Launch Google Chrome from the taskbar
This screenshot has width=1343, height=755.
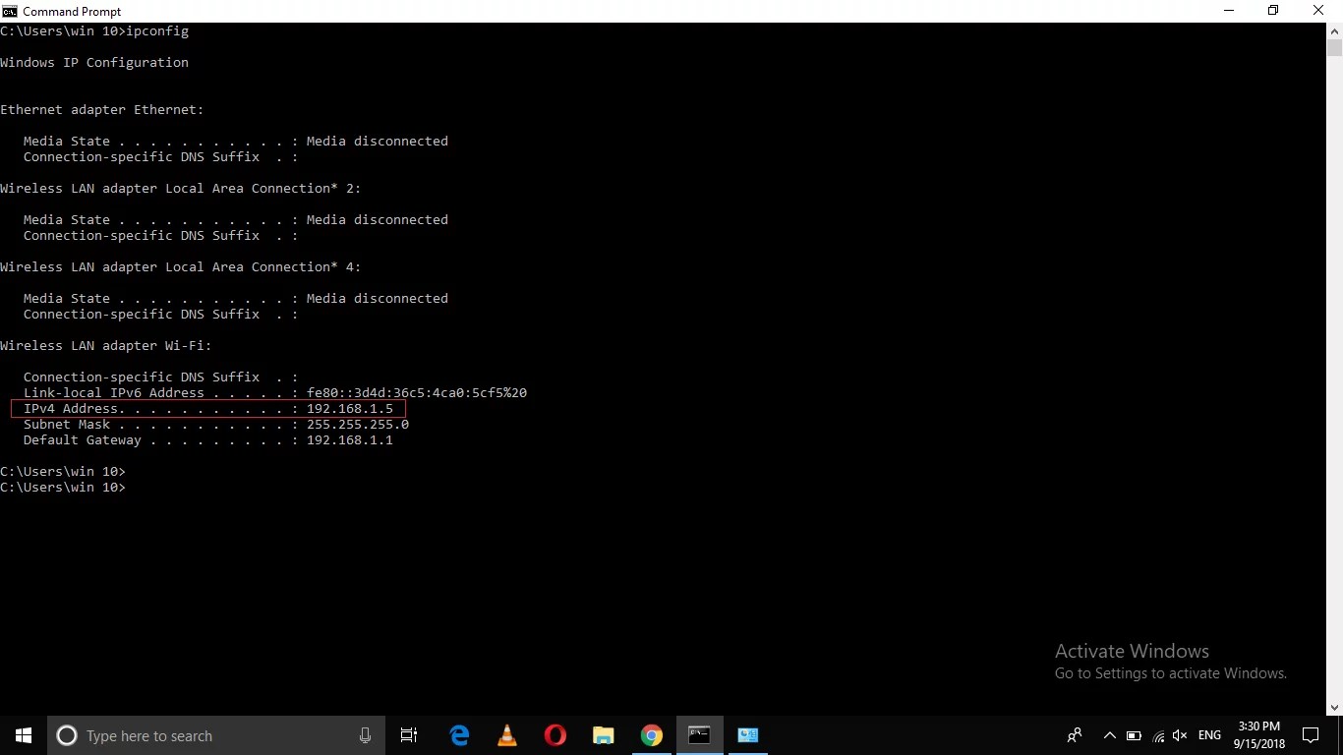click(x=651, y=735)
